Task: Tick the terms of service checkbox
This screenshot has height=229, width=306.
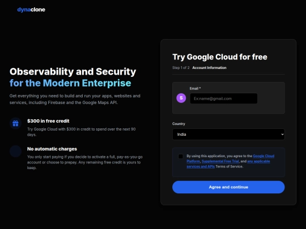Action: [181, 156]
